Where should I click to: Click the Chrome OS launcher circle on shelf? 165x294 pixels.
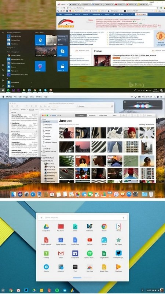3,290
